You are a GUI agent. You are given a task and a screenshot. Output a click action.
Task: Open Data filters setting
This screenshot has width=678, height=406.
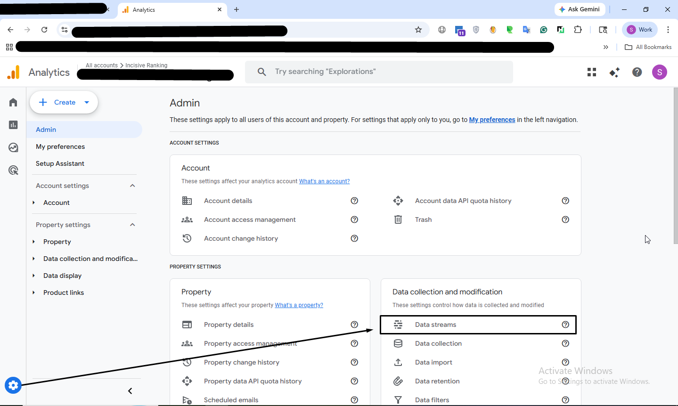[x=432, y=400]
